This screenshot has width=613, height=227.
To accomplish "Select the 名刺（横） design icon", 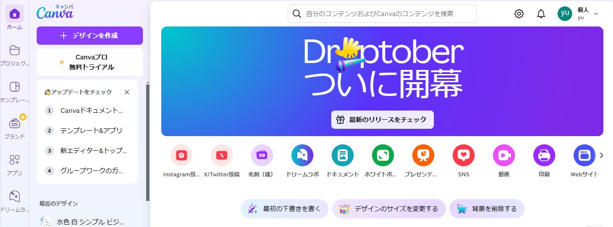I will click(x=262, y=155).
